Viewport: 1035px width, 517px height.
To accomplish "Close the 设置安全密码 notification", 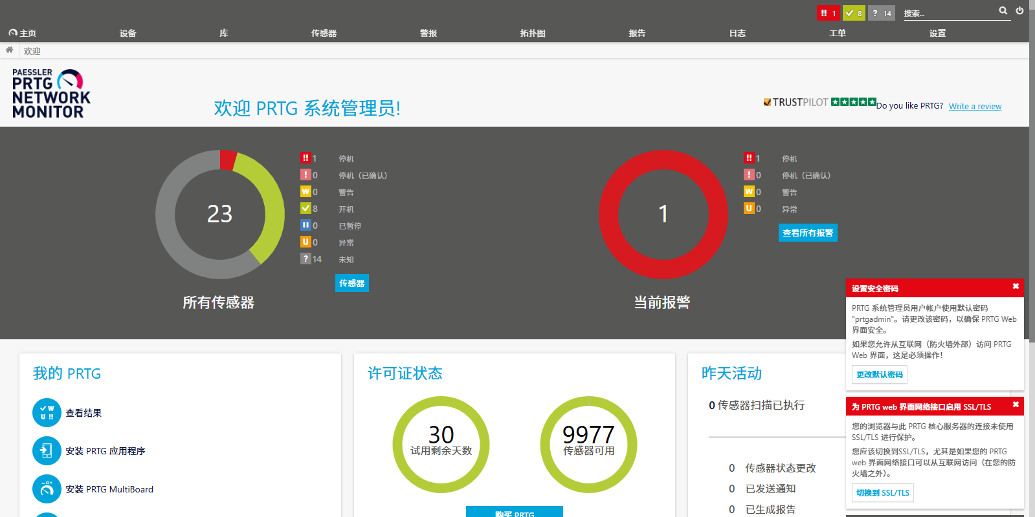I will (1016, 286).
